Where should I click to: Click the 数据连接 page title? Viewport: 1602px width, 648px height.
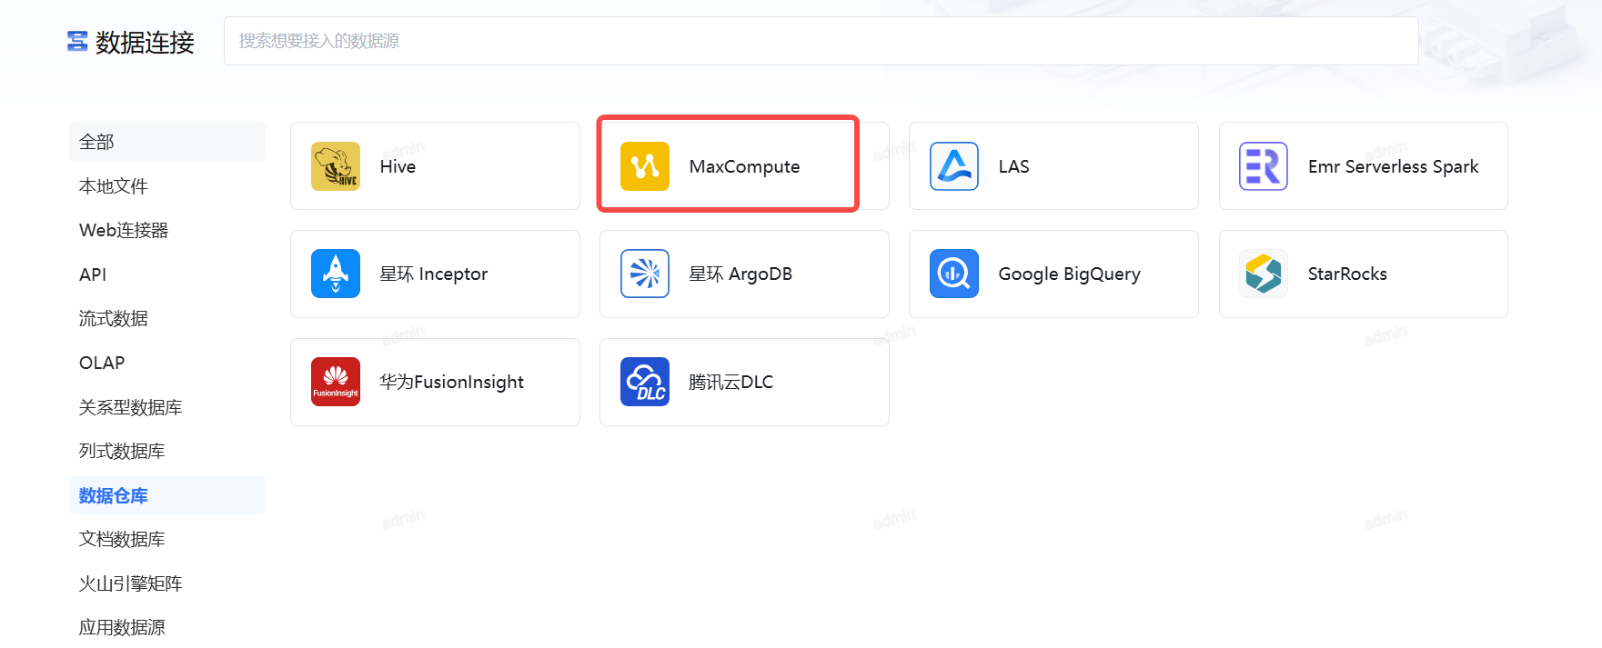coord(145,42)
